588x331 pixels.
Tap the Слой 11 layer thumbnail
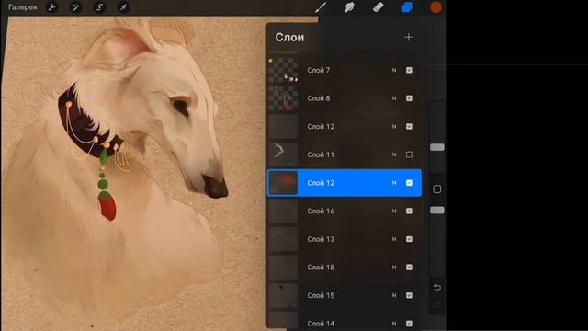click(284, 154)
